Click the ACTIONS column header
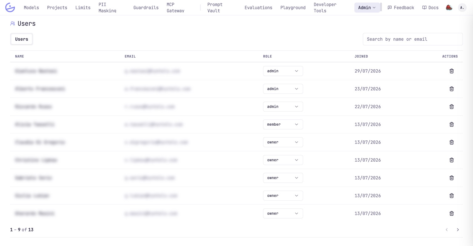 (x=450, y=56)
